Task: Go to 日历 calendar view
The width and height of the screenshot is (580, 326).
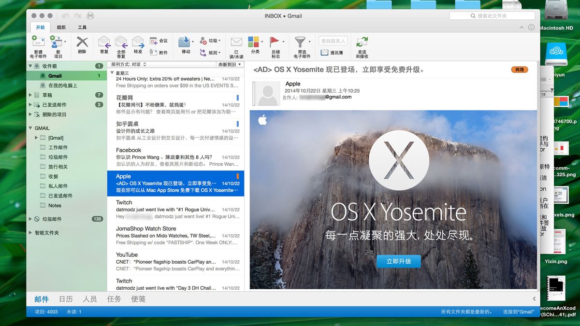Action: tap(66, 299)
